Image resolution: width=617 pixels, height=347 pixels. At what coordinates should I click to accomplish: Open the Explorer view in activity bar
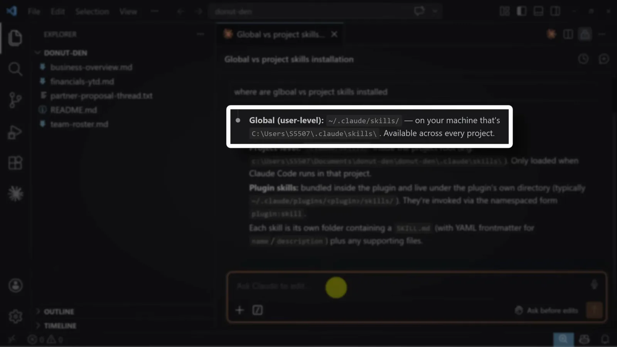pos(15,38)
